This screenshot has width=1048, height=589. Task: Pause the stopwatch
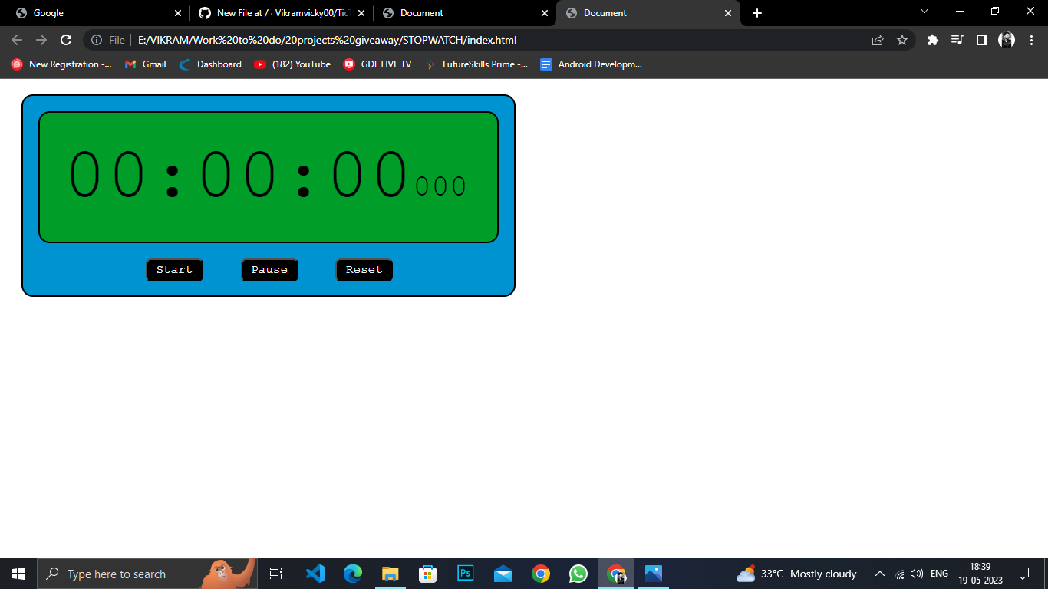point(269,270)
